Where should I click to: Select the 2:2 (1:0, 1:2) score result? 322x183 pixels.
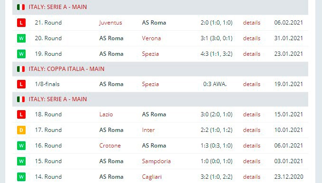tap(216, 130)
